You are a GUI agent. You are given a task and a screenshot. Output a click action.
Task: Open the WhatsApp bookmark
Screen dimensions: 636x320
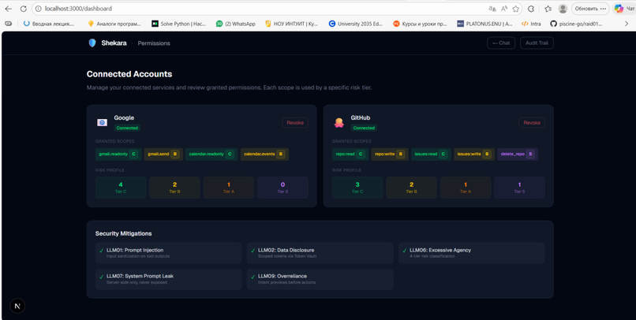click(x=236, y=24)
